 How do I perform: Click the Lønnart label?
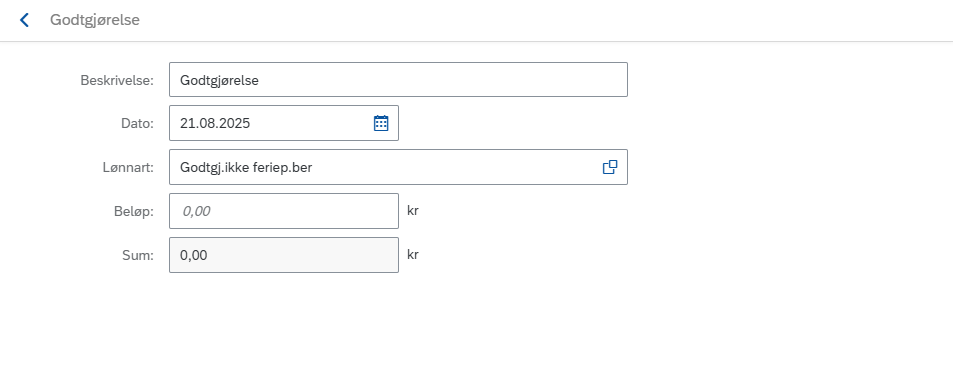coord(128,167)
